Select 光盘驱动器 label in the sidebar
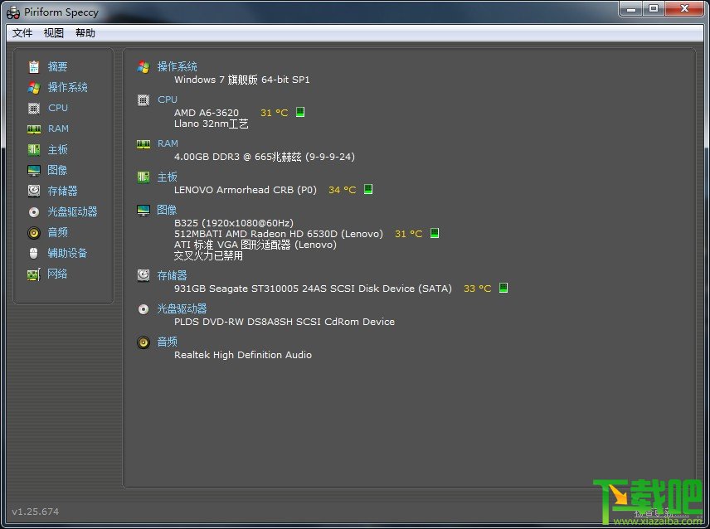The image size is (710, 529). click(x=72, y=211)
